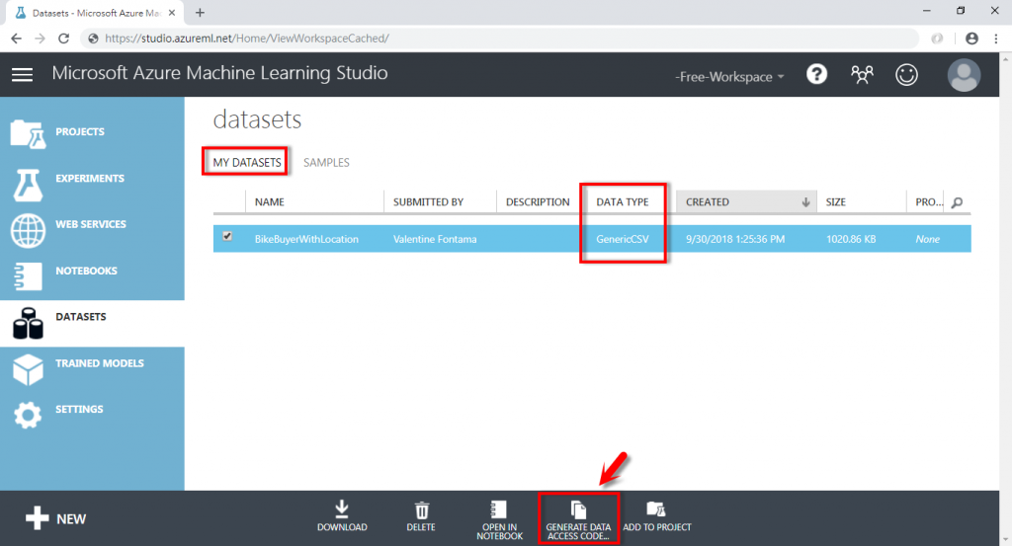Go forward in browser history
Screen dimensions: 1012x546
(40, 39)
